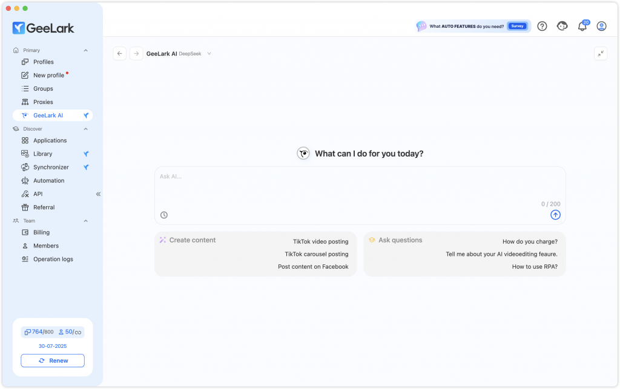Click the GeeLark logo
This screenshot has height=389, width=620.
(x=43, y=28)
